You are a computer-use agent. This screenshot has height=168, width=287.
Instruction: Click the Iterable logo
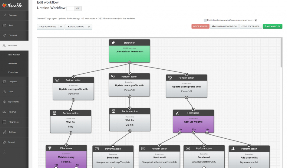[x=12, y=5]
